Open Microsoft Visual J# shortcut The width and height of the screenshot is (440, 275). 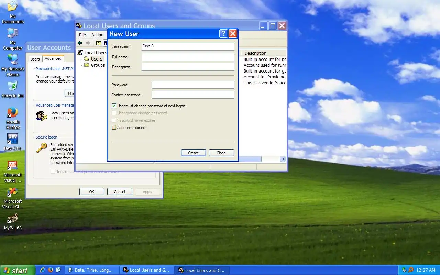[x=13, y=171]
